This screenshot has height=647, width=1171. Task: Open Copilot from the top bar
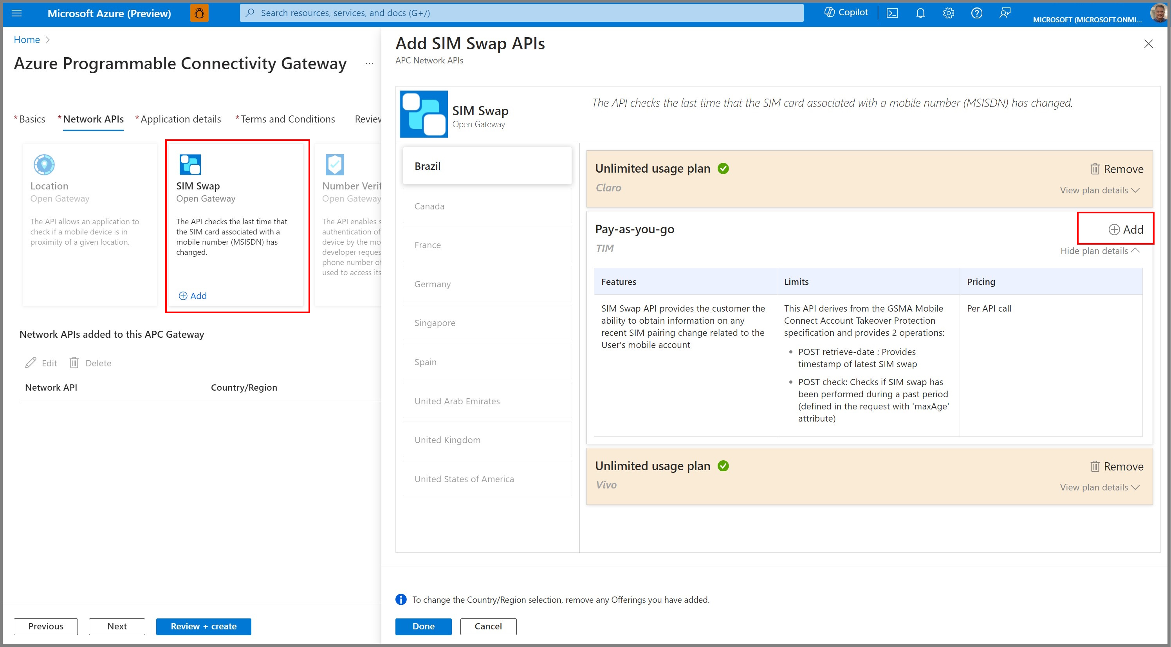846,13
